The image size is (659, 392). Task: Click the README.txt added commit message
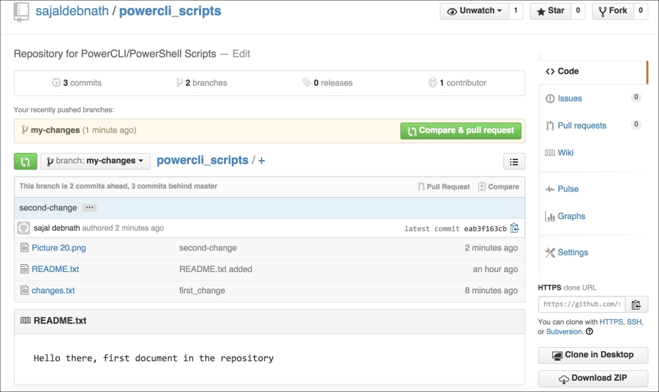click(215, 269)
